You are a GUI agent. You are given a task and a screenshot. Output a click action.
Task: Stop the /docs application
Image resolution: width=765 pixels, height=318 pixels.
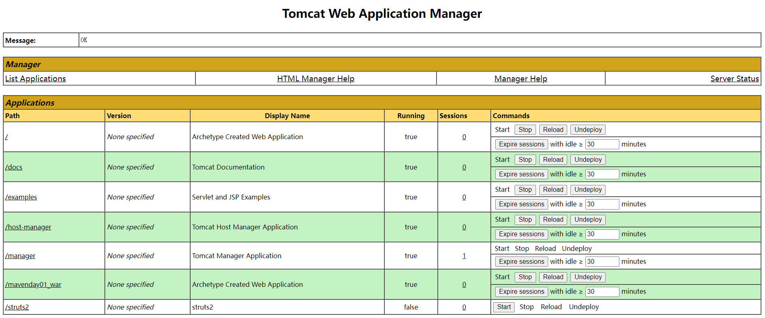[x=525, y=159]
